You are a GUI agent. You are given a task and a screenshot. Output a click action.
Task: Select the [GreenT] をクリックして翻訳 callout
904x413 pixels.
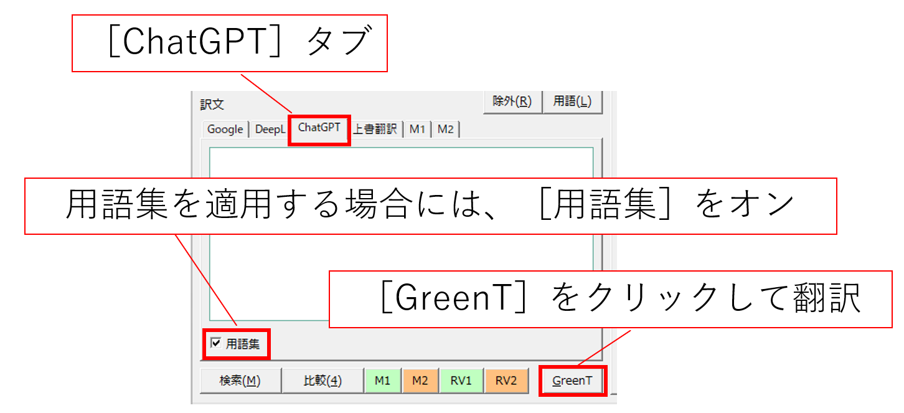pyautogui.click(x=610, y=299)
